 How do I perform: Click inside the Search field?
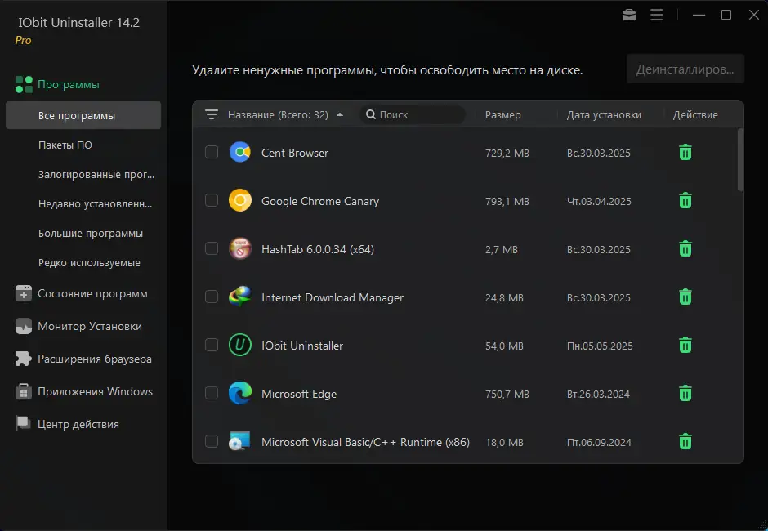[413, 114]
